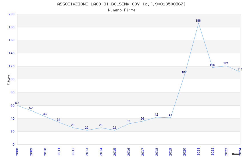
Task: Select the x-axis year label 2024
Action: (240, 152)
